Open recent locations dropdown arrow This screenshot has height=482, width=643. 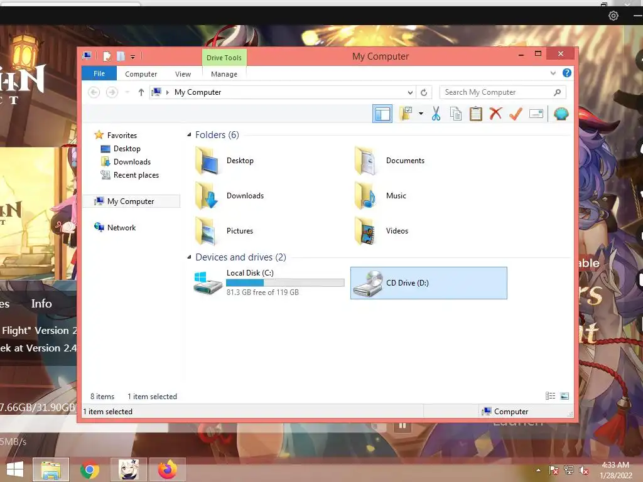point(127,92)
